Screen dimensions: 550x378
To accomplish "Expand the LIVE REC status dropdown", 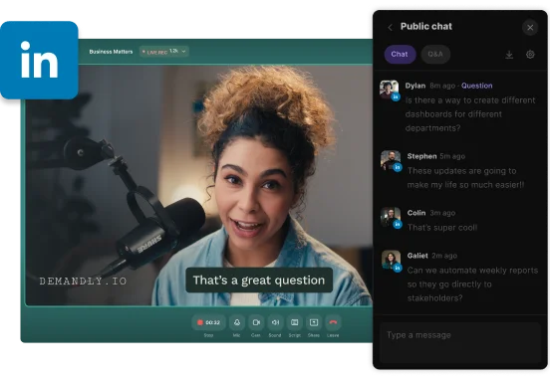I will tap(164, 52).
